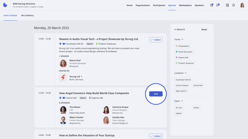
Task: Switch to the Event Agenda tab
Action: [10, 15]
